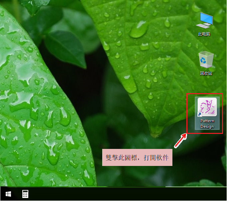
Task: Click the pointed leaf tip on the wallpaper
Action: (154, 134)
